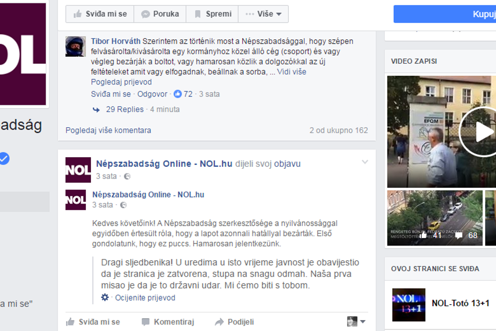496x331 pixels.
Task: Click the thumbs-up reaction icon showing 72
Action: (177, 94)
